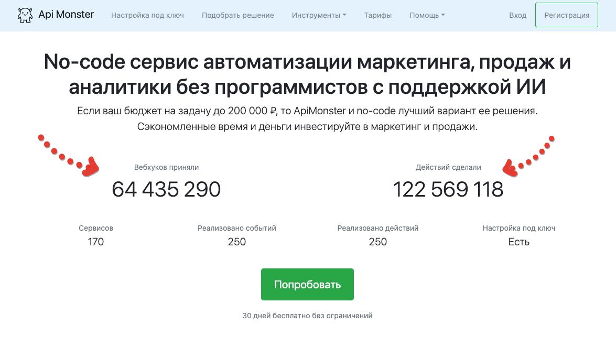Open the Api Monster home link text
The height and width of the screenshot is (346, 616).
coord(66,15)
